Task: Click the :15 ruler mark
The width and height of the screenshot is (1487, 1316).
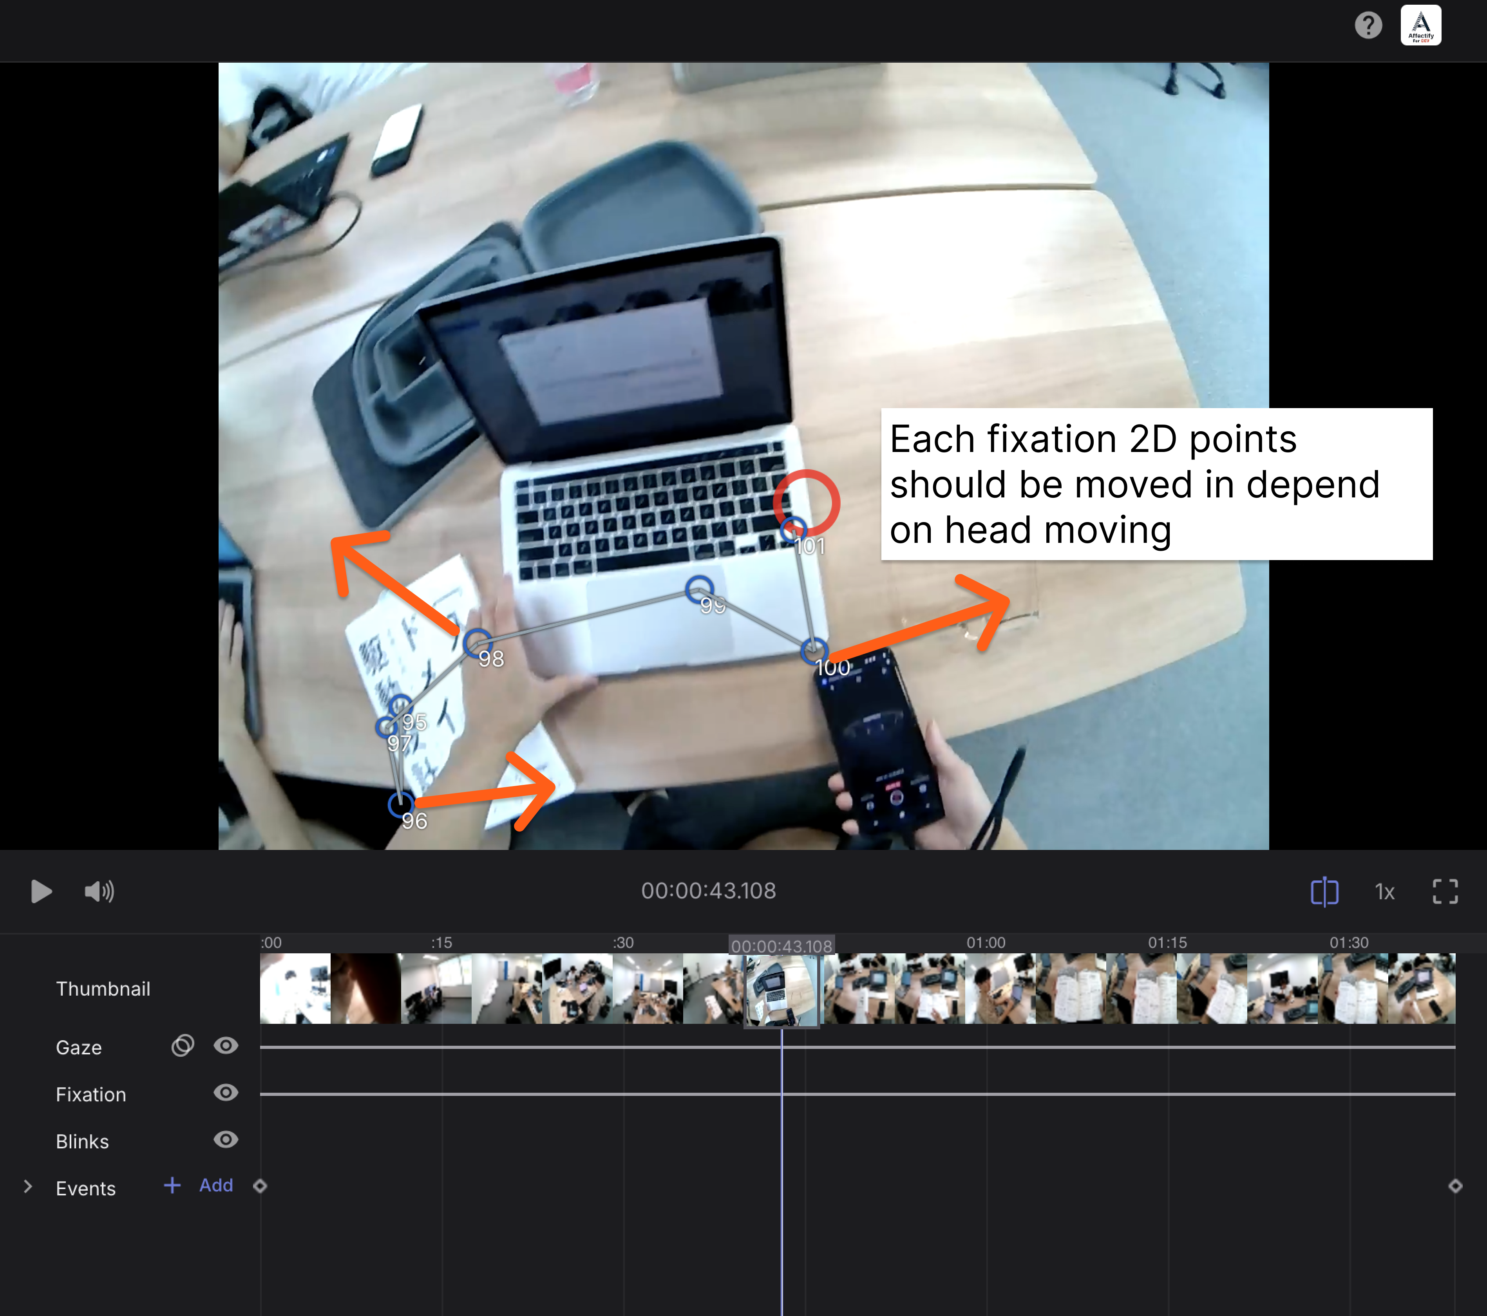Action: coord(441,942)
